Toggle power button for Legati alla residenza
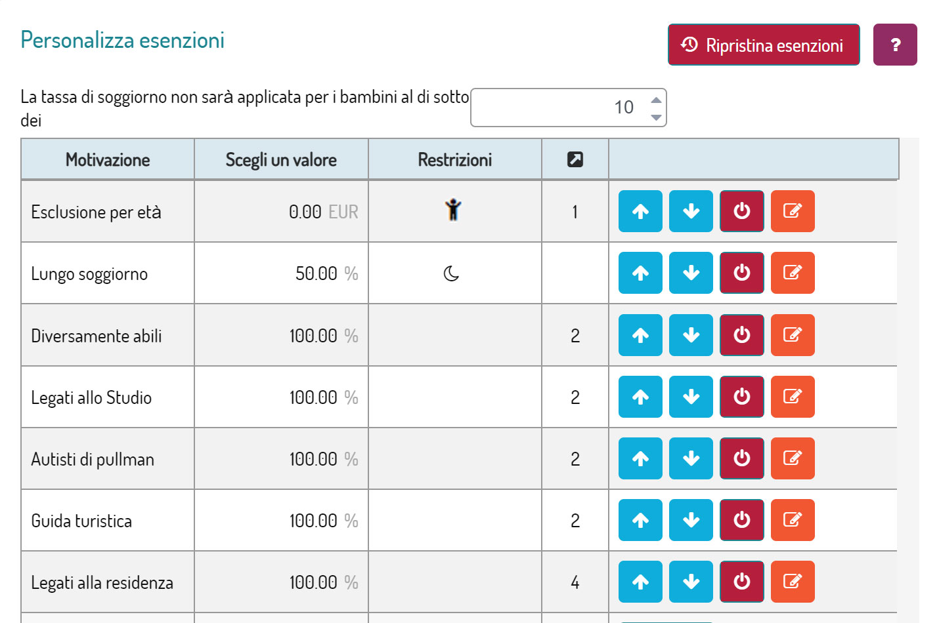Image resolution: width=939 pixels, height=623 pixels. (742, 582)
